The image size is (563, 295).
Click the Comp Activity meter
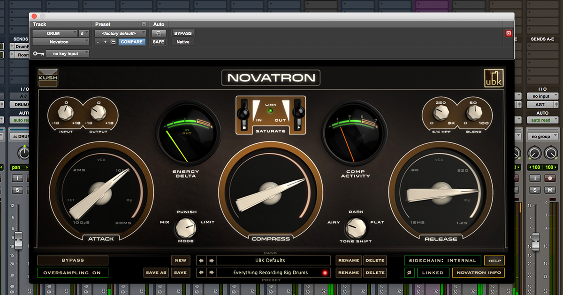click(x=354, y=134)
